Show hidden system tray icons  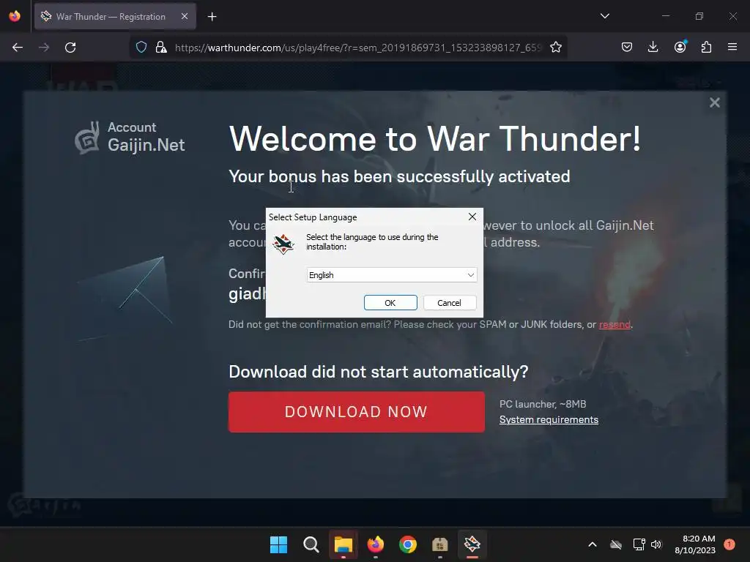click(x=592, y=544)
